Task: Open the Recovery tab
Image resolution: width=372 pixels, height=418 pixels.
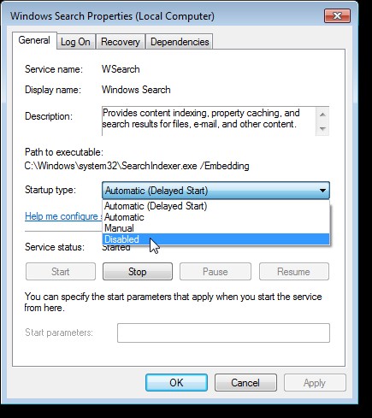Action: click(121, 42)
